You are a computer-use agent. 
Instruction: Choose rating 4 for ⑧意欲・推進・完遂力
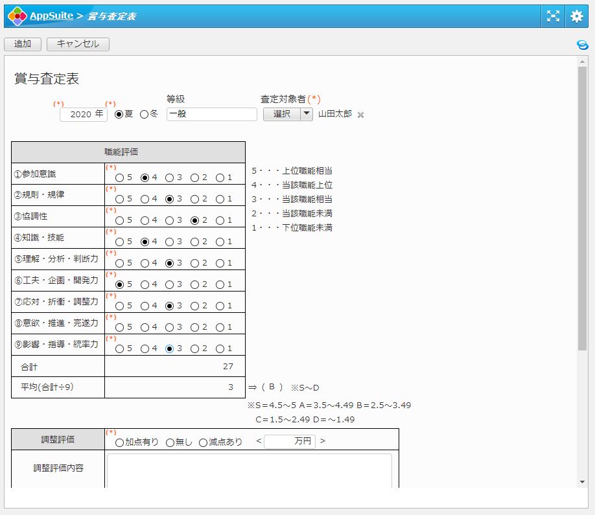pyautogui.click(x=145, y=327)
